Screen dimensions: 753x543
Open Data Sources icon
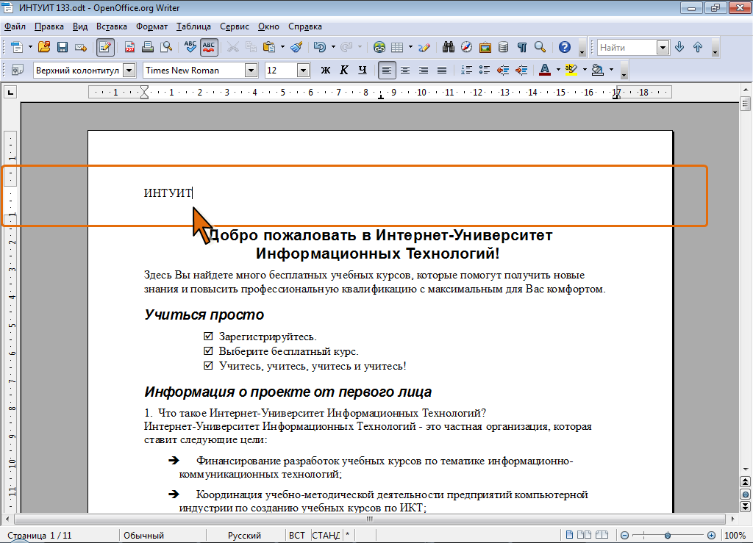click(x=503, y=47)
